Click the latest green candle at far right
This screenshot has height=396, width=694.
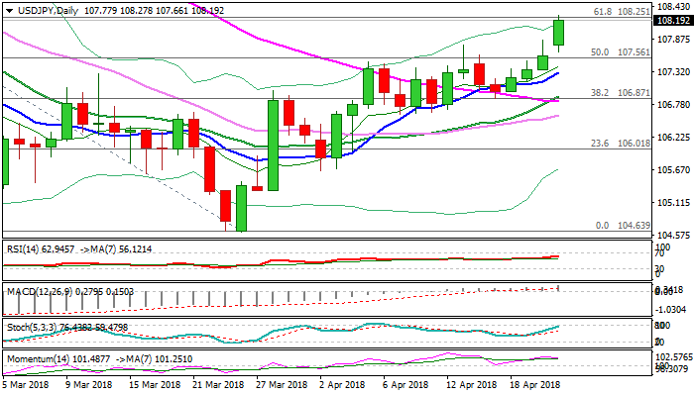(x=559, y=33)
